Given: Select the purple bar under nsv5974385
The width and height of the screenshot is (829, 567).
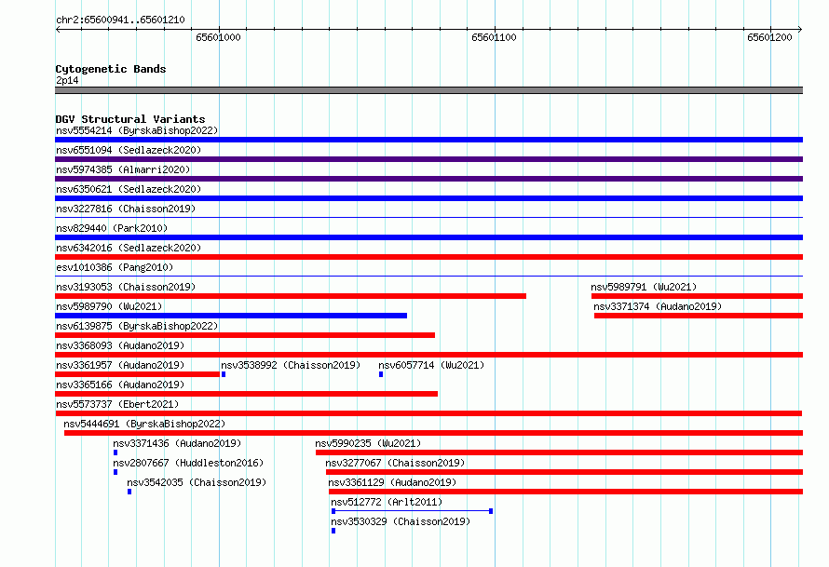Looking at the screenshot, I should (x=428, y=179).
